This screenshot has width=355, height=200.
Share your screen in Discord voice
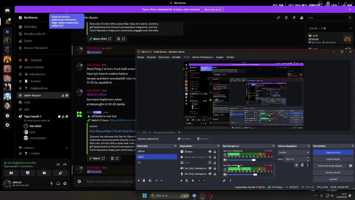coord(28,173)
